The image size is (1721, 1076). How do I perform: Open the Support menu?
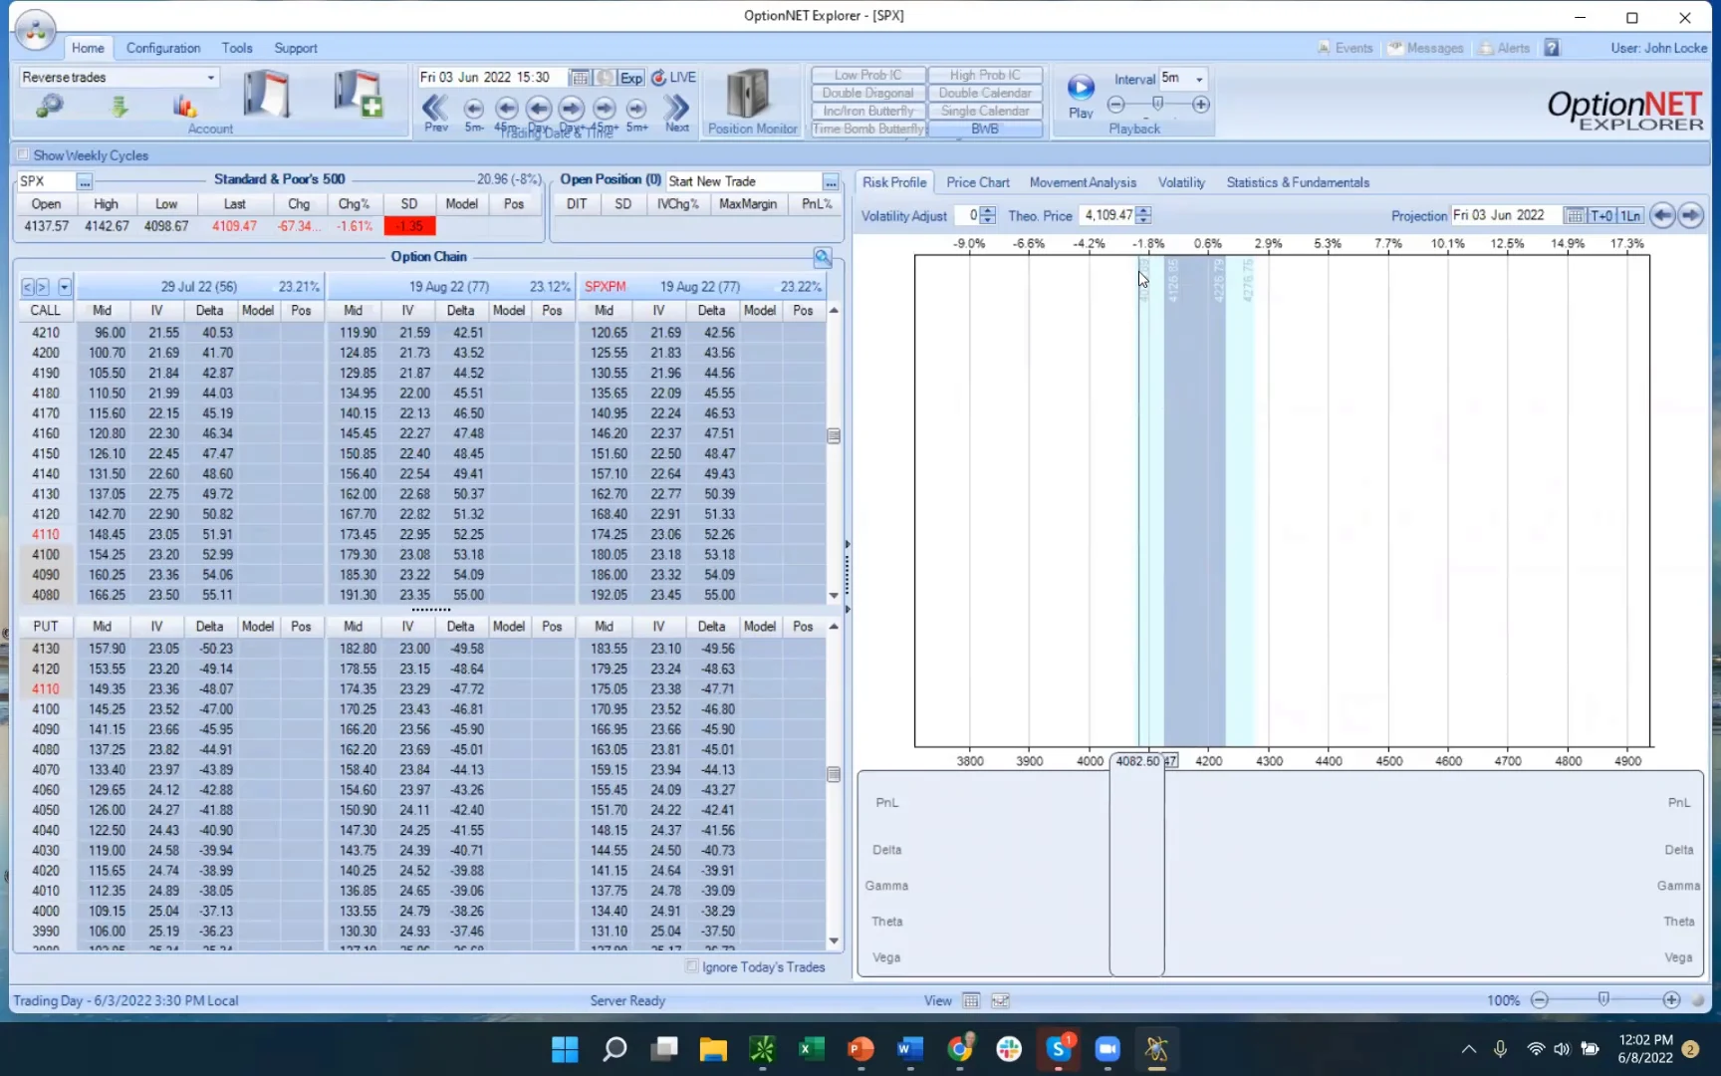(x=296, y=48)
